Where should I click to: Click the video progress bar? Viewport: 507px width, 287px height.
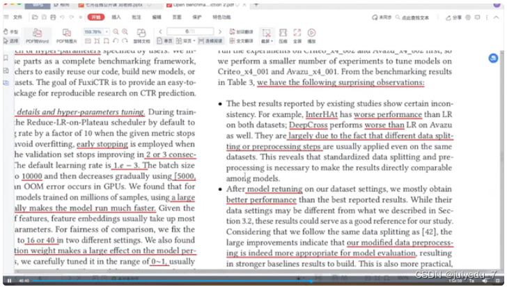click(237, 281)
